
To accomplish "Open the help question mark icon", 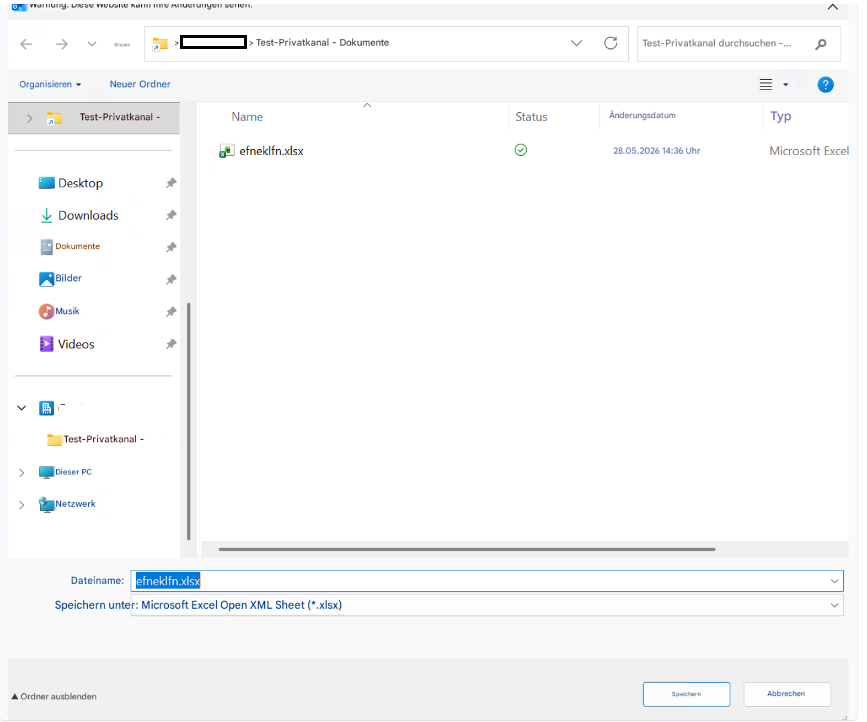I will (825, 85).
